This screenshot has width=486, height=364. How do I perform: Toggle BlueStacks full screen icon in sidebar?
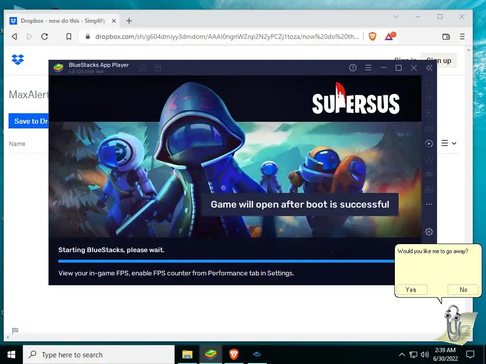[429, 83]
